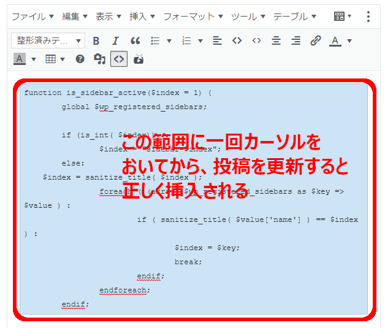Apply blockquote formatting
Image resolution: width=385 pixels, height=328 pixels.
[x=135, y=41]
